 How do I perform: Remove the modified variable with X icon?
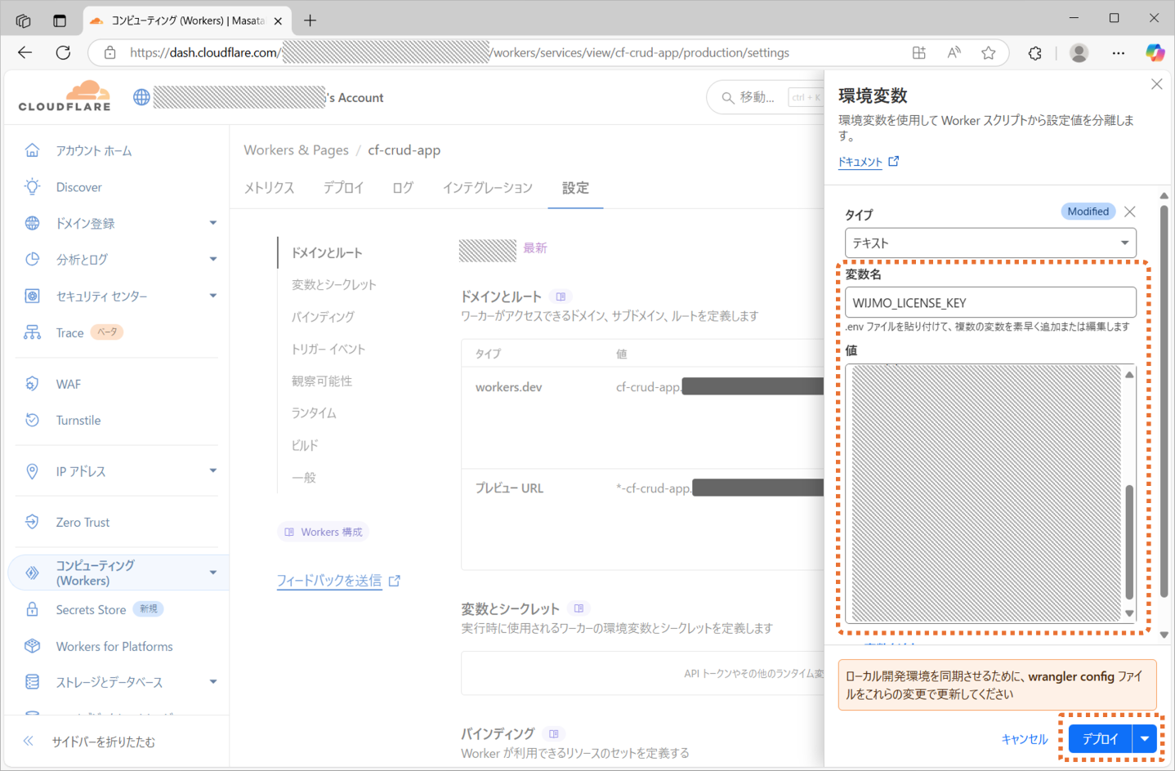(x=1130, y=212)
